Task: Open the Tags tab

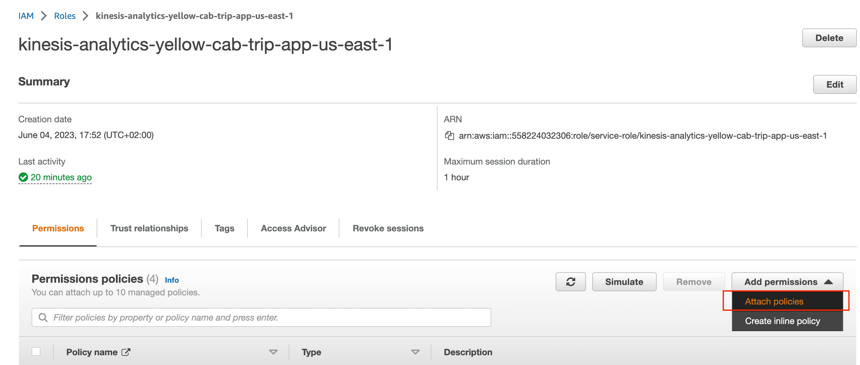Action: (224, 228)
